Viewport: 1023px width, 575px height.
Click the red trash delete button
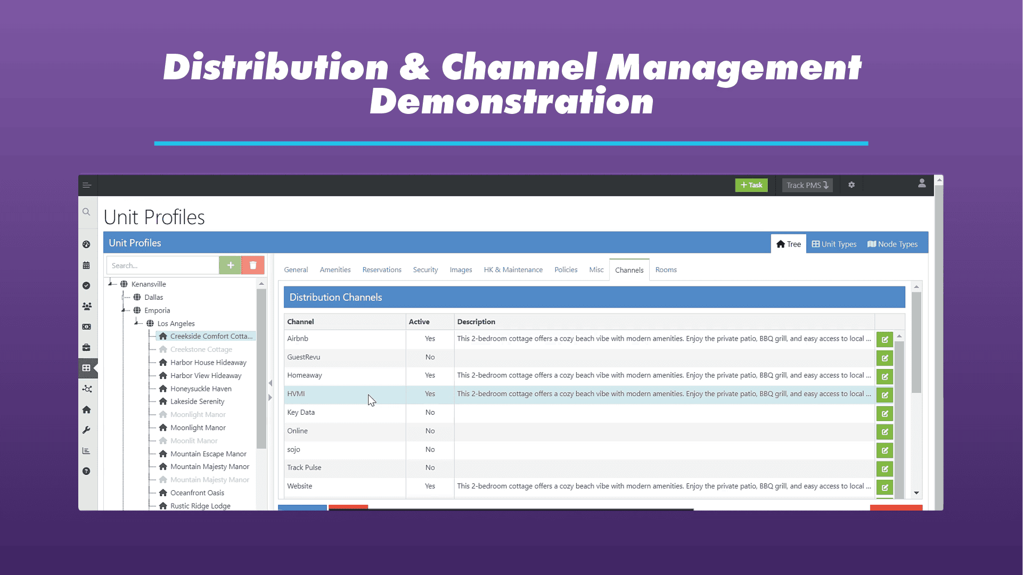(x=253, y=265)
